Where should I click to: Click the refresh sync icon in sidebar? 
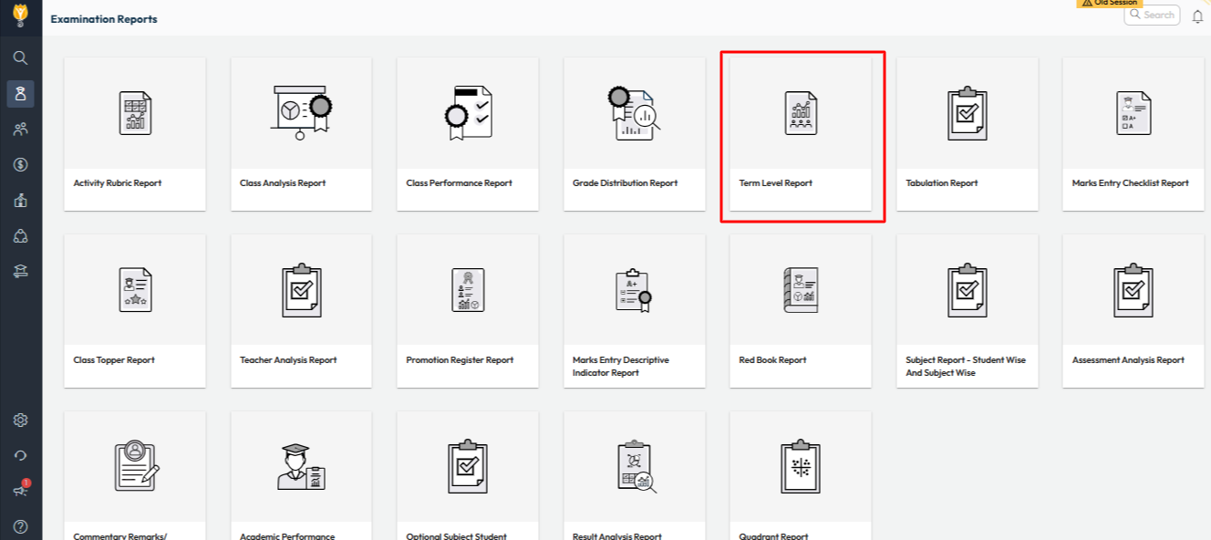pos(20,455)
